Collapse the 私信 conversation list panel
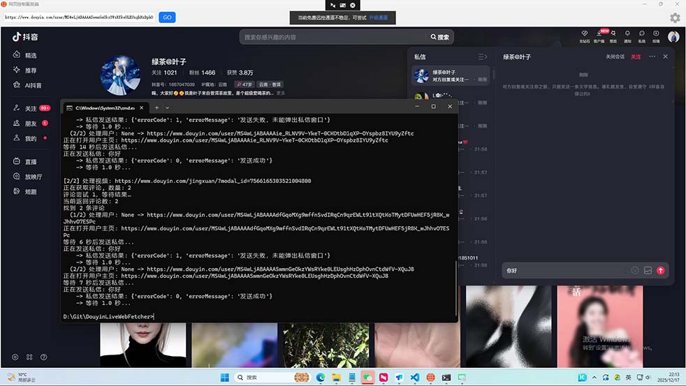 [482, 57]
